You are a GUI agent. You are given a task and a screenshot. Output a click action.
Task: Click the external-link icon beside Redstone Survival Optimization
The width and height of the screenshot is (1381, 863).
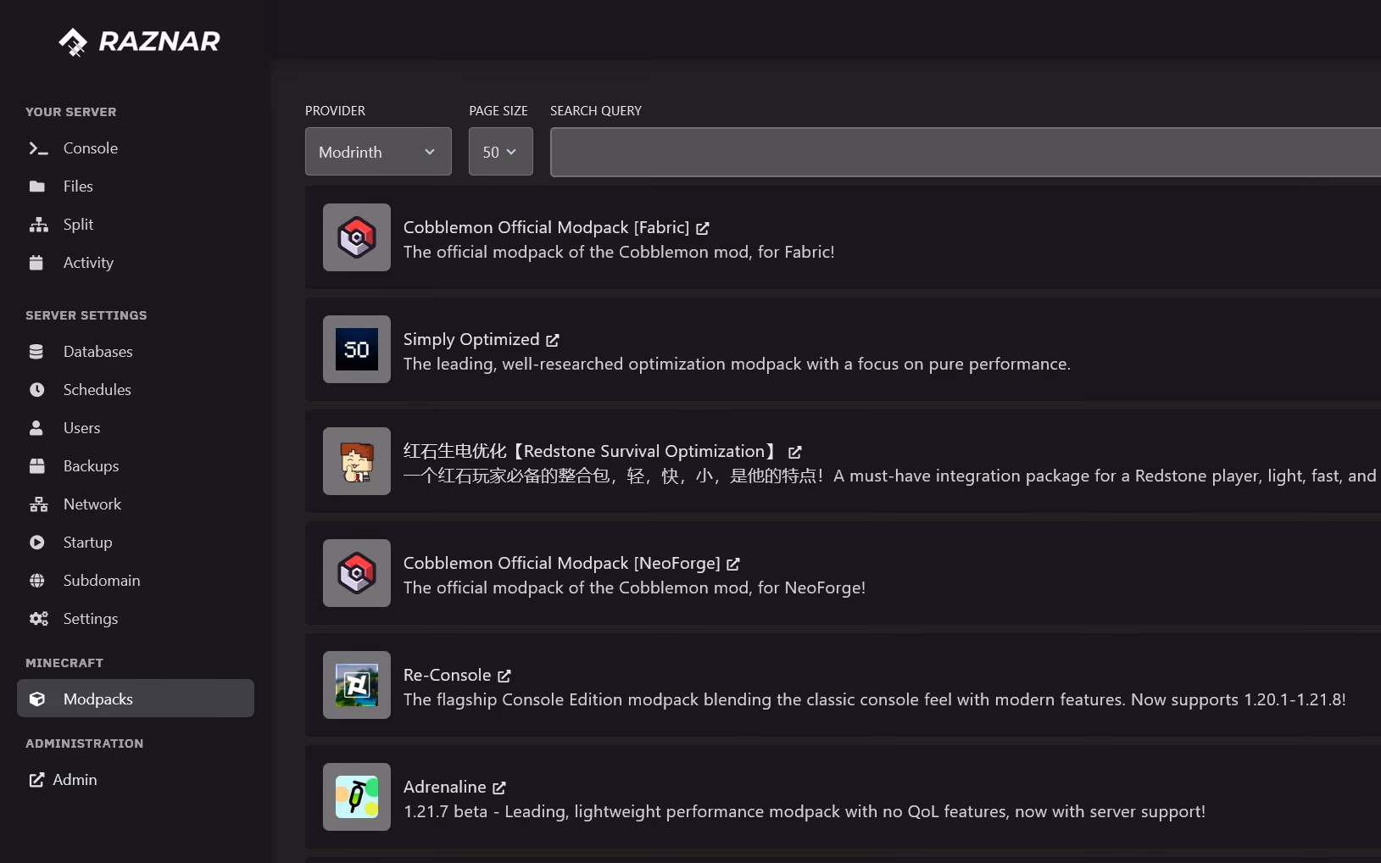[794, 452]
